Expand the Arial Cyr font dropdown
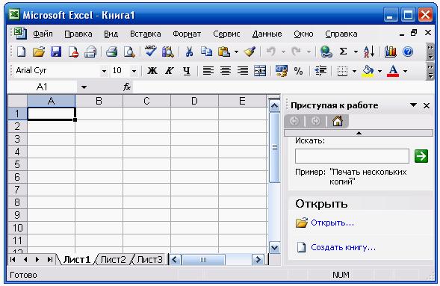 (104, 71)
